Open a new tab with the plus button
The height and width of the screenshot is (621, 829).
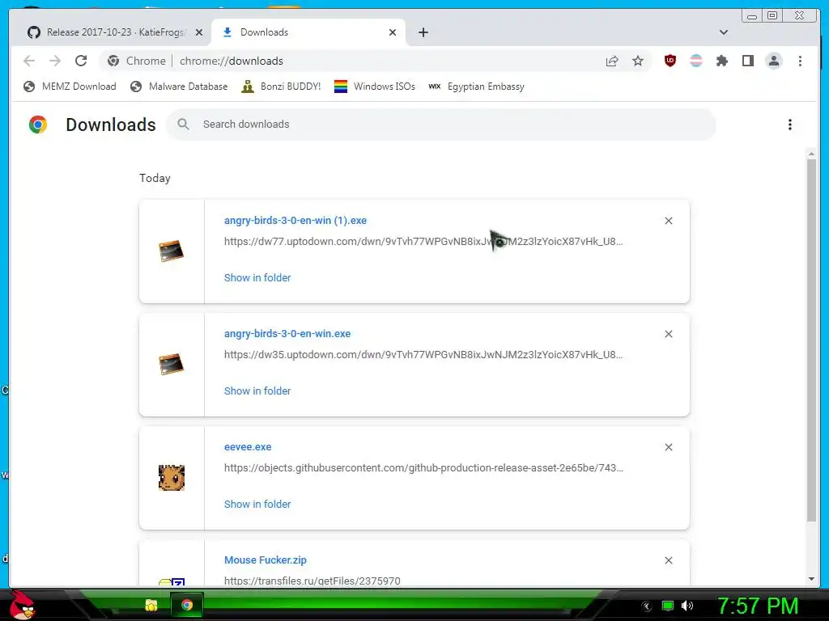tap(423, 32)
